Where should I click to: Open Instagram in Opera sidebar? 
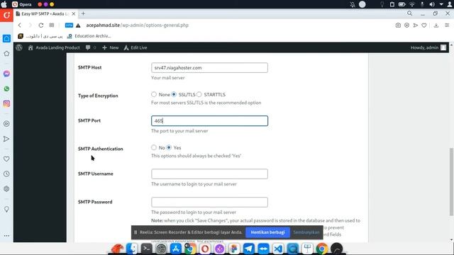6,104
